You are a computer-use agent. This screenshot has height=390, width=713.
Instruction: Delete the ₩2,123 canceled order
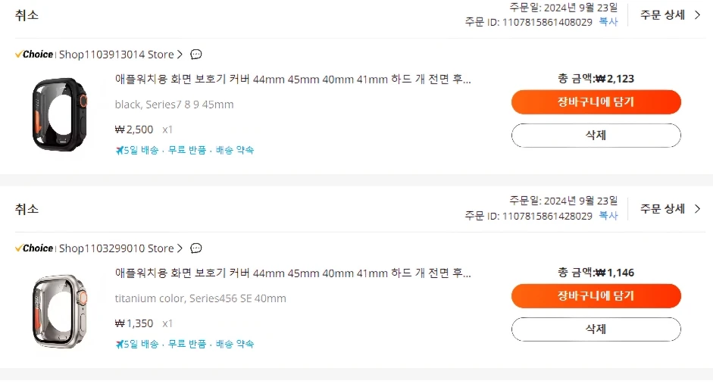pyautogui.click(x=596, y=136)
